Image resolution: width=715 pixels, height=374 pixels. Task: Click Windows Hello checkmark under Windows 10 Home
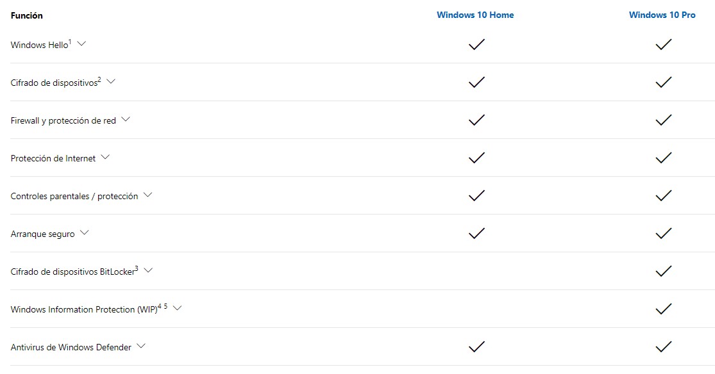[x=476, y=44]
